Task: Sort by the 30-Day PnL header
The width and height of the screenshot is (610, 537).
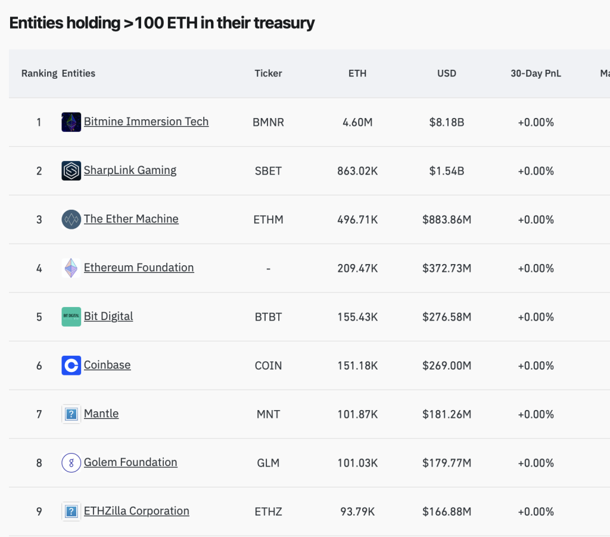Action: click(536, 73)
